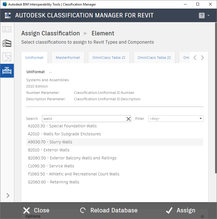Switch to the UniFormat tab
Screen dimensions: 217x219
(x=34, y=57)
